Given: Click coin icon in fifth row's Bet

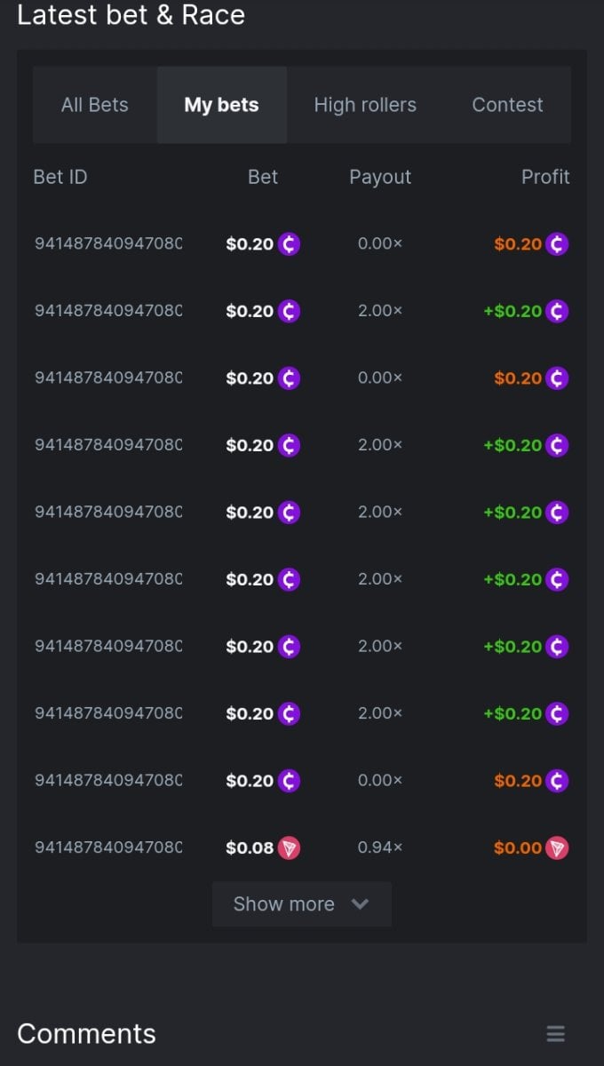Looking at the screenshot, I should pyautogui.click(x=289, y=513).
